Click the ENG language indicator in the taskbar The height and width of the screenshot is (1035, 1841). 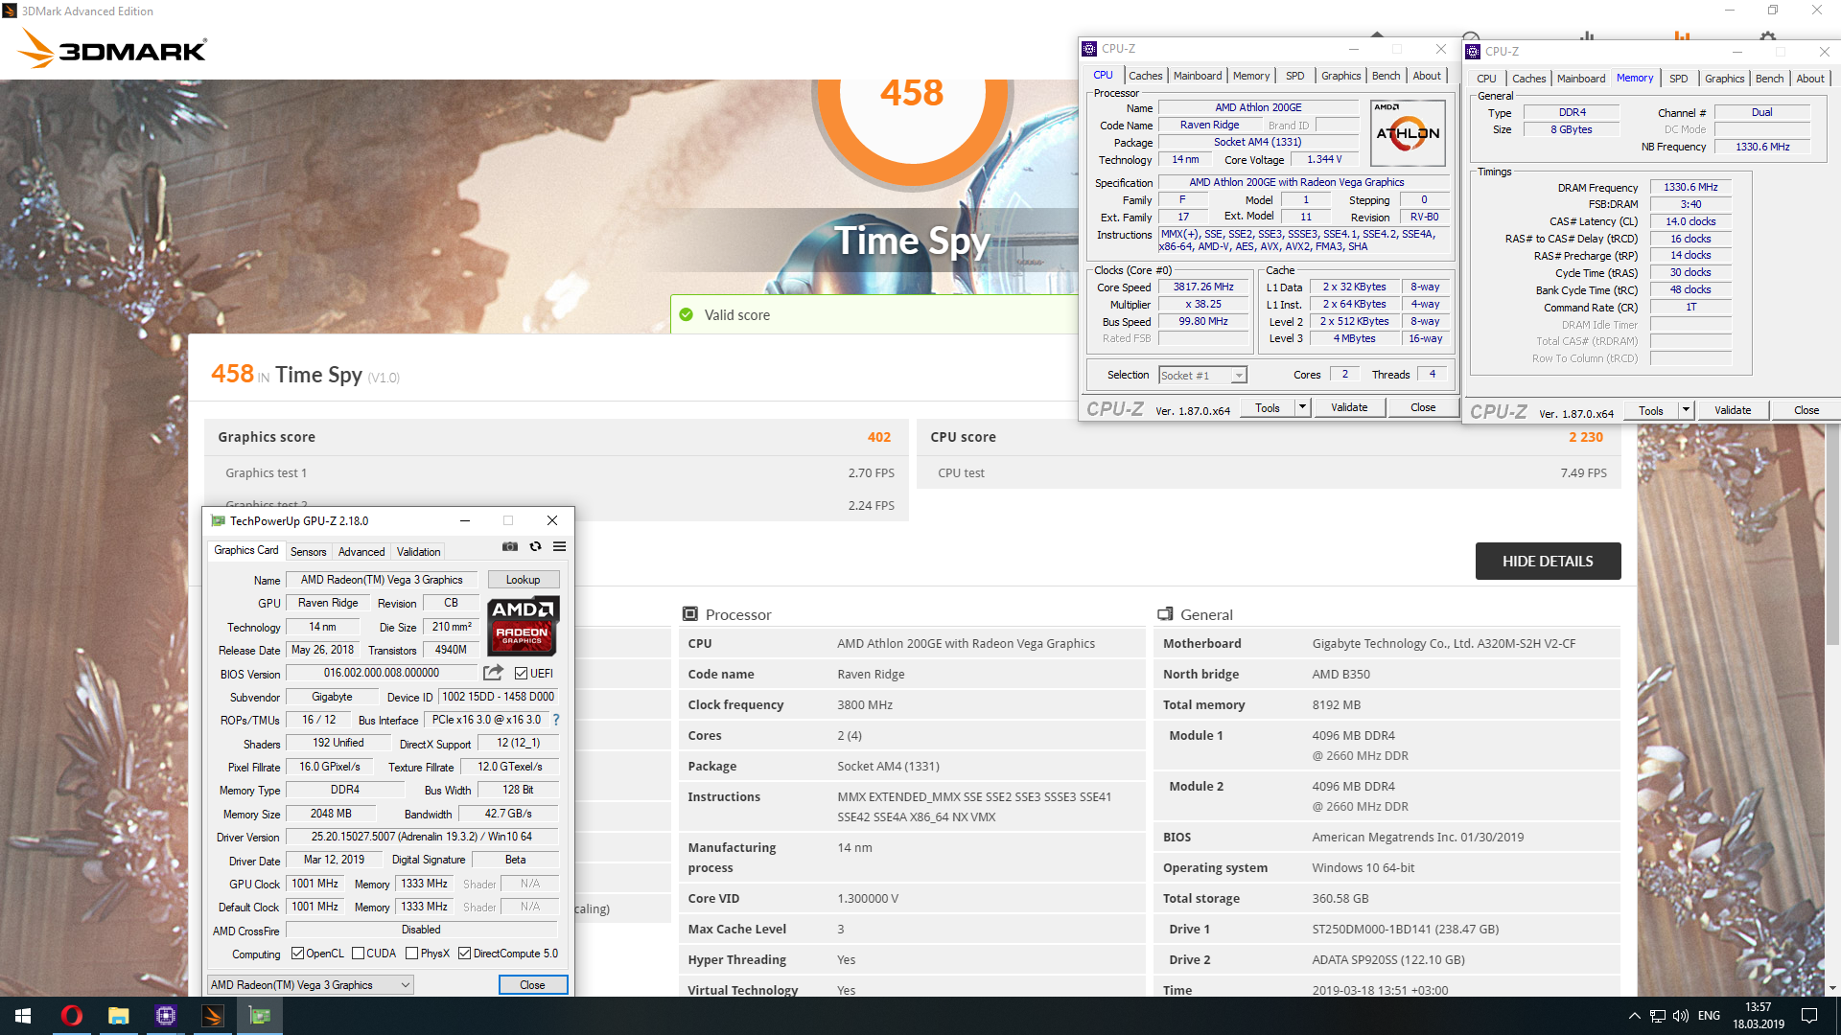[x=1709, y=1016]
